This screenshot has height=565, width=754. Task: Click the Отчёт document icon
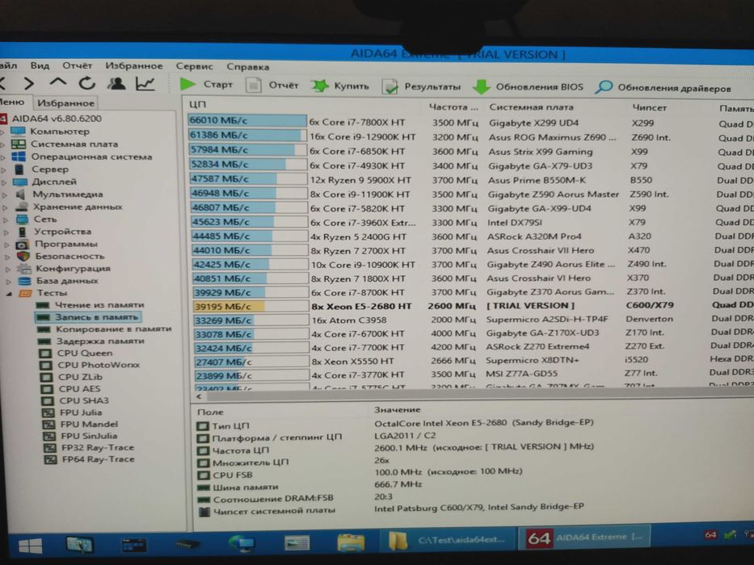click(253, 86)
